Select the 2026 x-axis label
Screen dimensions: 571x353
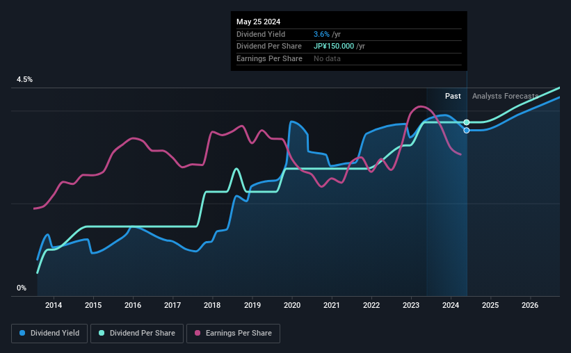(530, 305)
